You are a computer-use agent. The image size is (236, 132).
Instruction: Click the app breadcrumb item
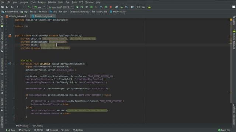pos(24,12)
